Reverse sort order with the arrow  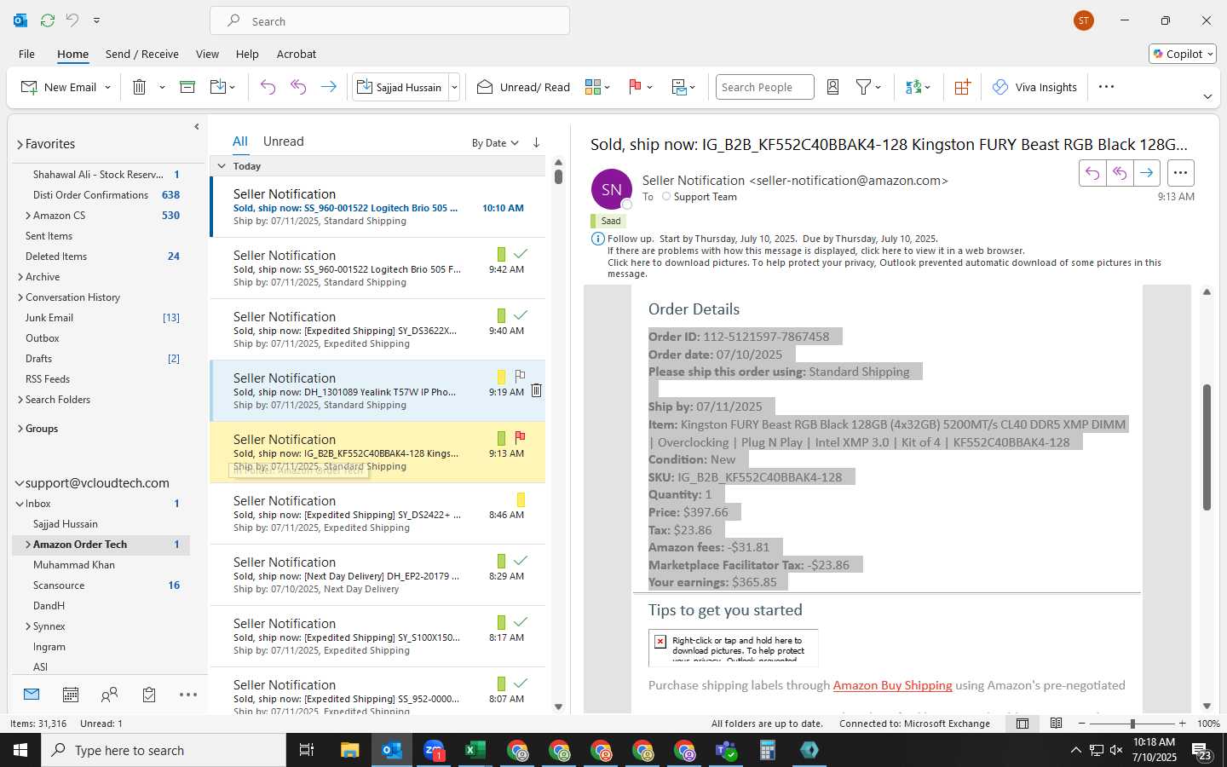(536, 142)
